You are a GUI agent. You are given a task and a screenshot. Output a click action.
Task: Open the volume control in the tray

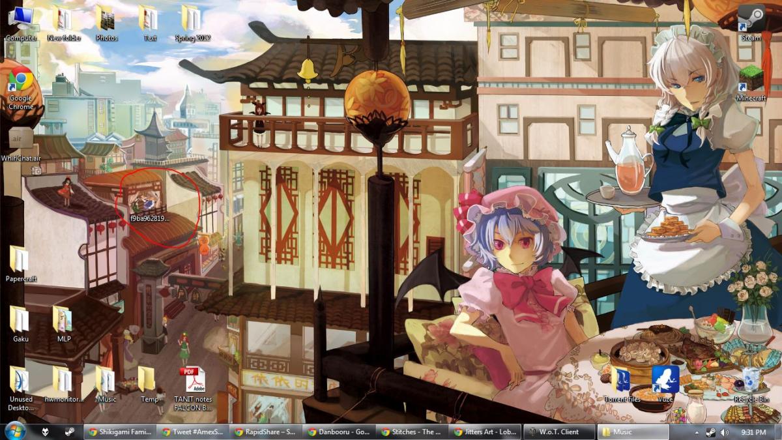pyautogui.click(x=724, y=432)
